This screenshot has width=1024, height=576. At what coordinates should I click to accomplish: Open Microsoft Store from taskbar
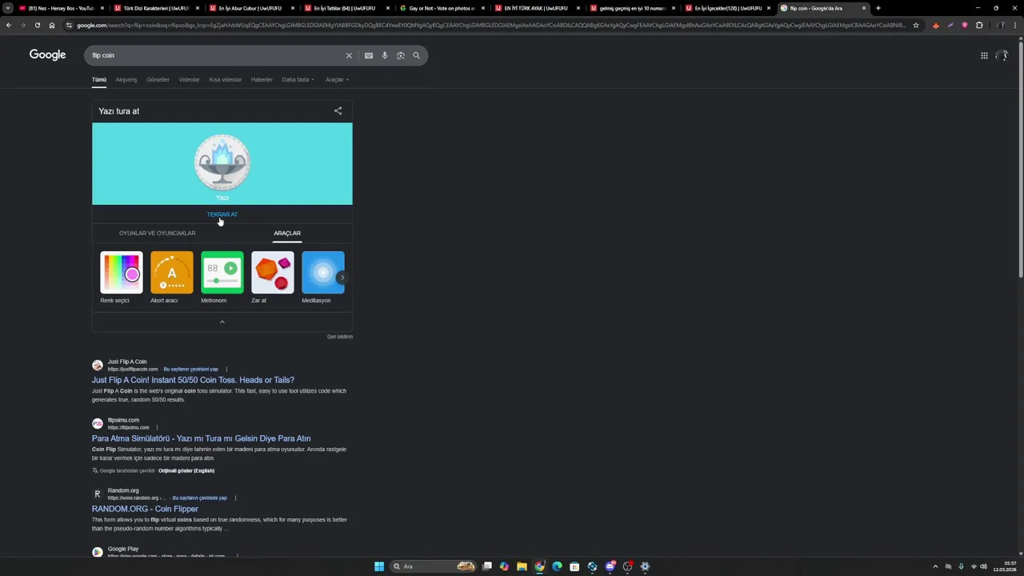pos(574,566)
